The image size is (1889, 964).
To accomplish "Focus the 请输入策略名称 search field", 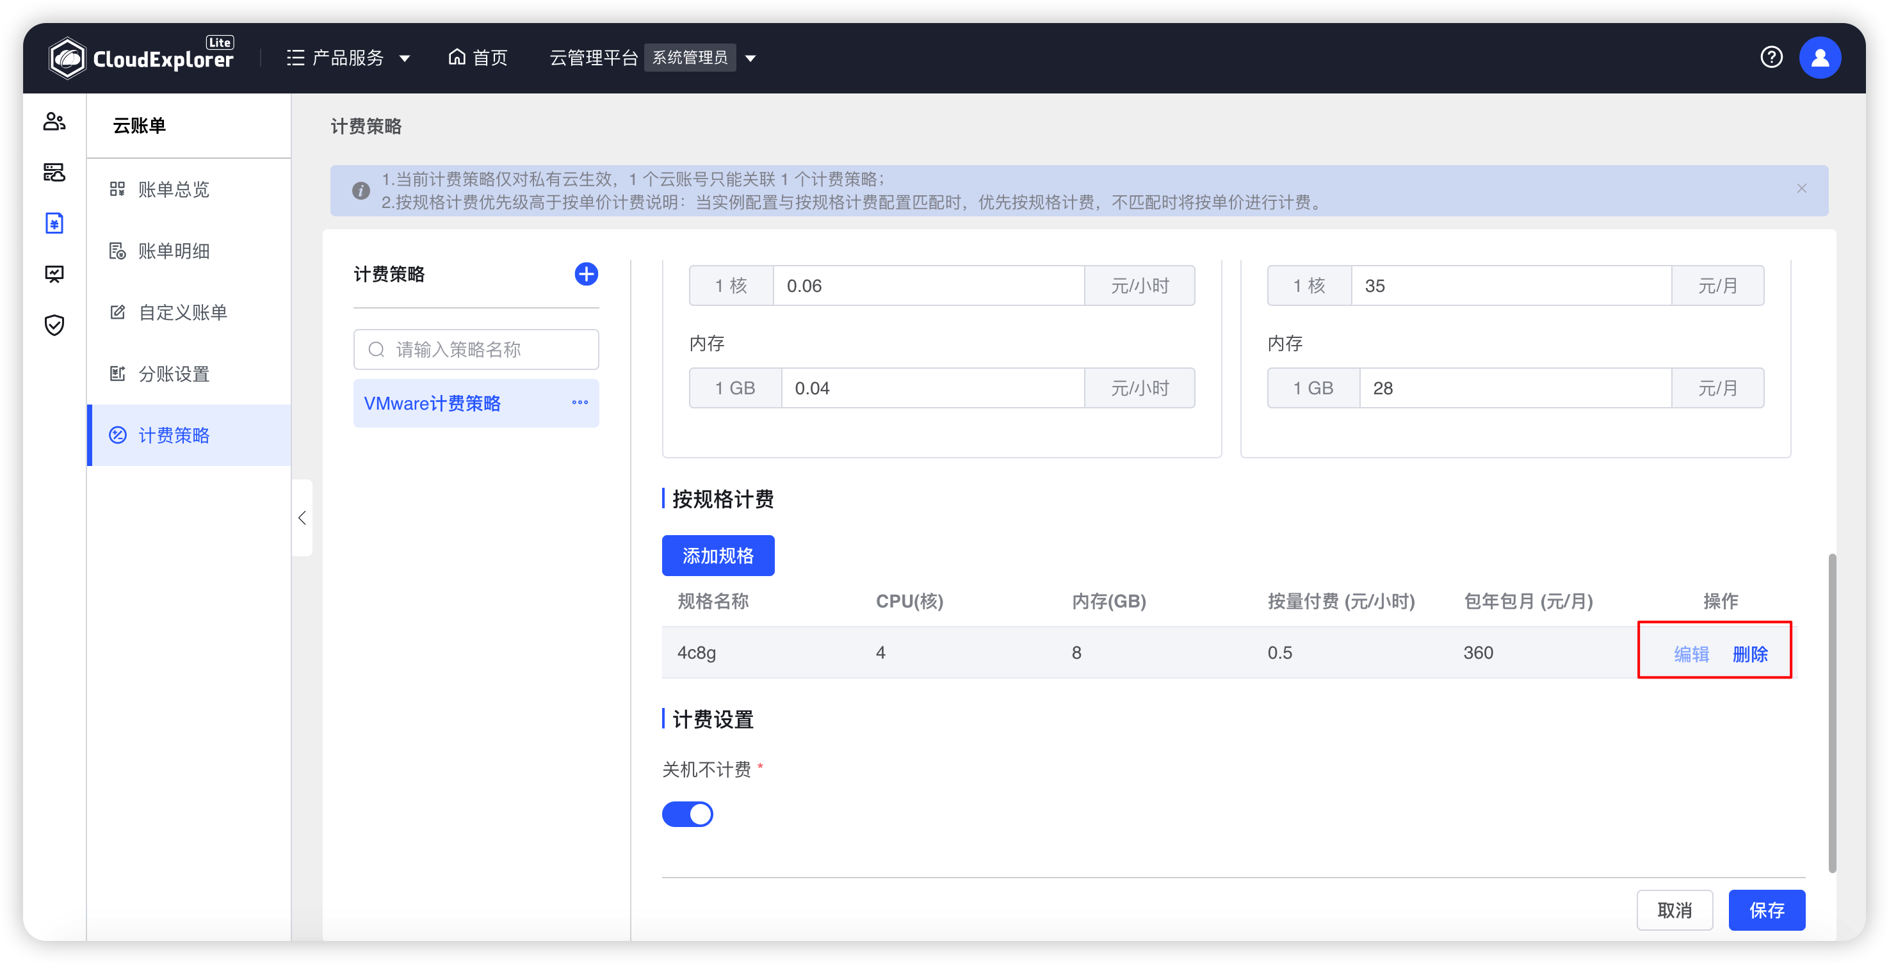I will 476,349.
